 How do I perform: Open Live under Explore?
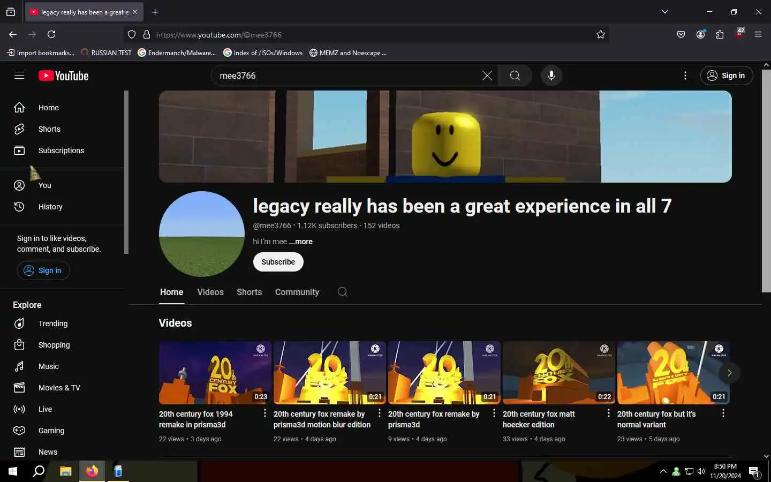click(62, 409)
